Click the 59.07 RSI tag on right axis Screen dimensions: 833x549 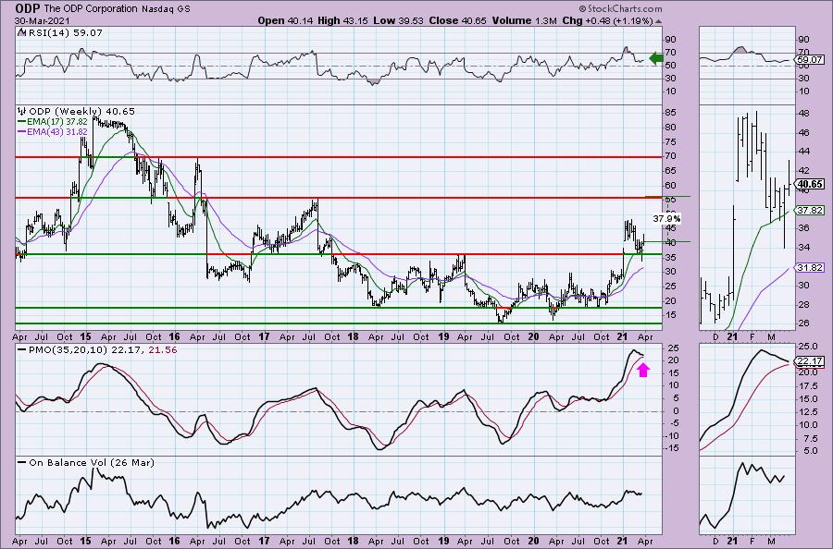pos(810,60)
